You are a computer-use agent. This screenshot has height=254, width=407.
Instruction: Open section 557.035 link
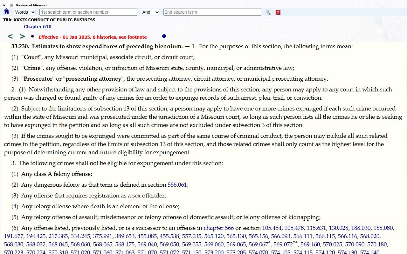[192, 236]
